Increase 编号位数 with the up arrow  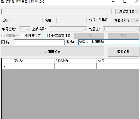coord(28,28)
